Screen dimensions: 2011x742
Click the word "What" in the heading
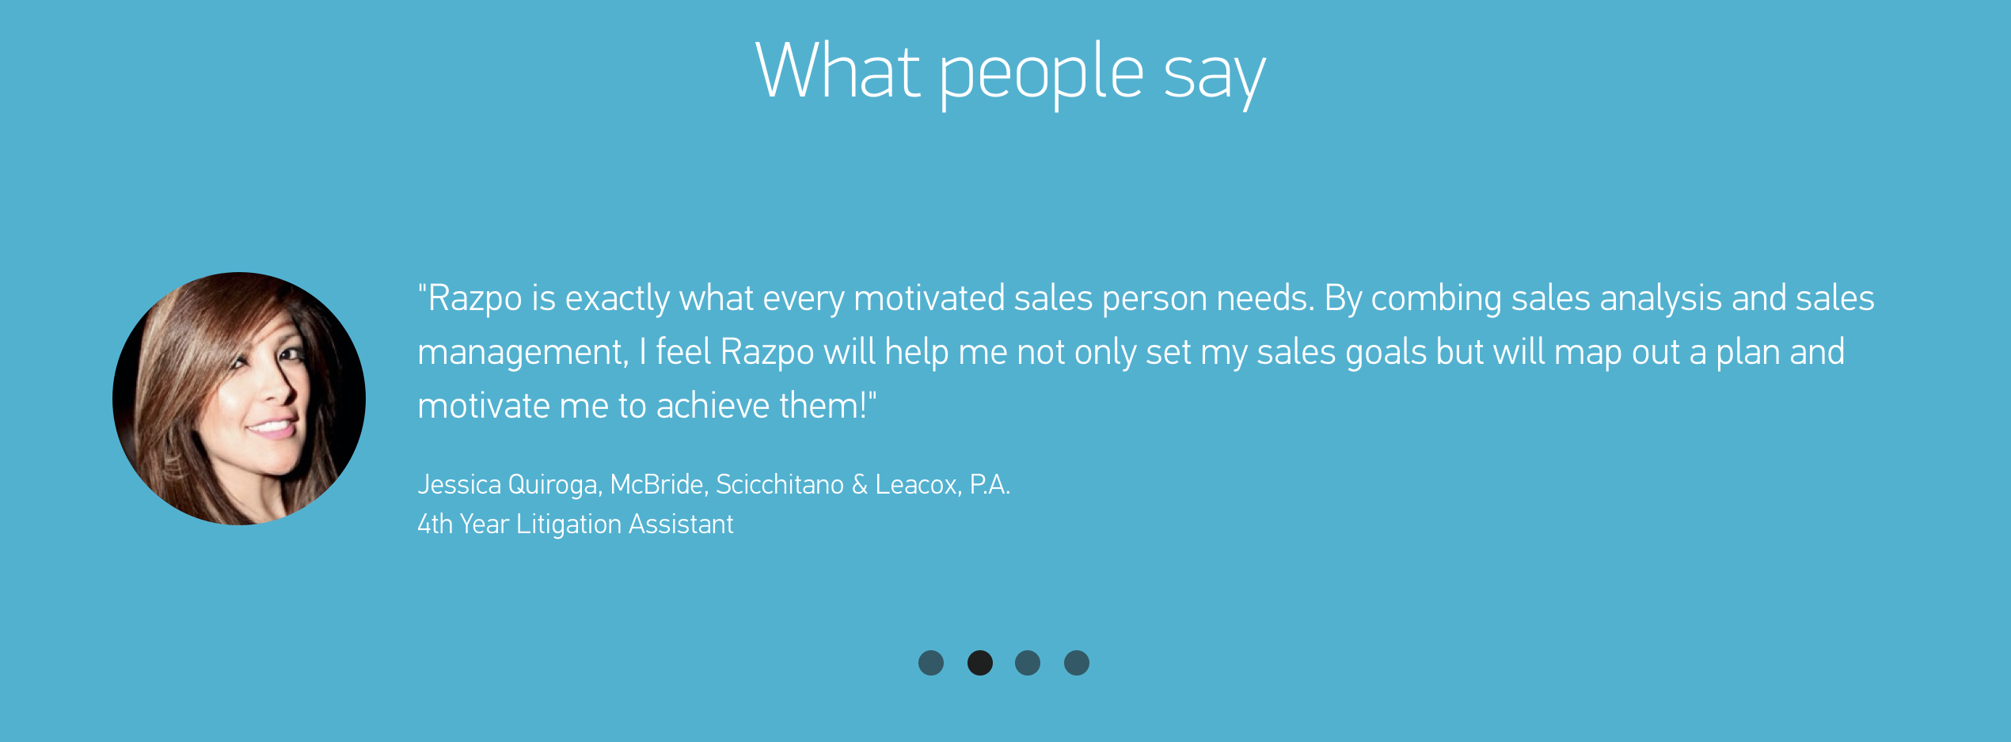(838, 71)
